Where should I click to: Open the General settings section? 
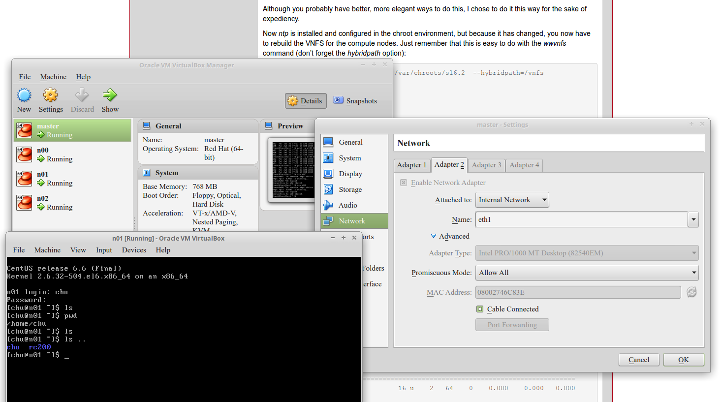(x=350, y=142)
